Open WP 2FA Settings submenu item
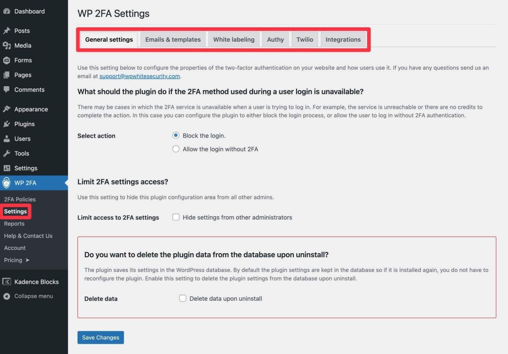This screenshot has width=508, height=354. coord(16,212)
